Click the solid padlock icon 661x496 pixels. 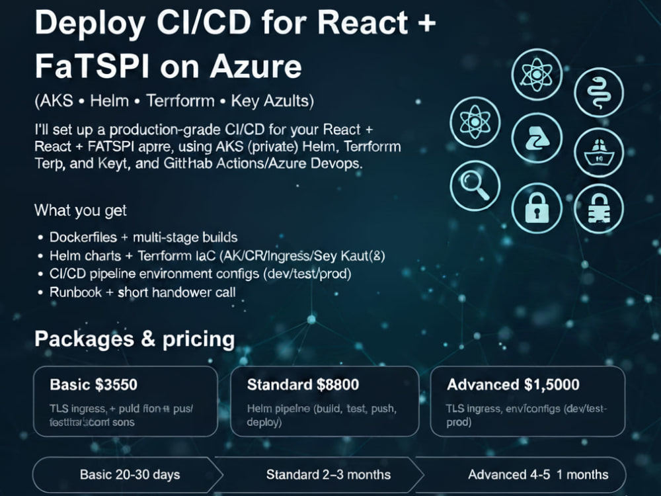point(537,208)
